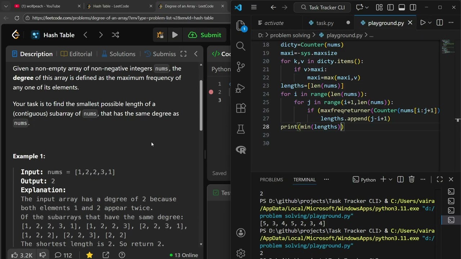Click LeetCode logo icon
Image resolution: width=461 pixels, height=259 pixels.
15,35
